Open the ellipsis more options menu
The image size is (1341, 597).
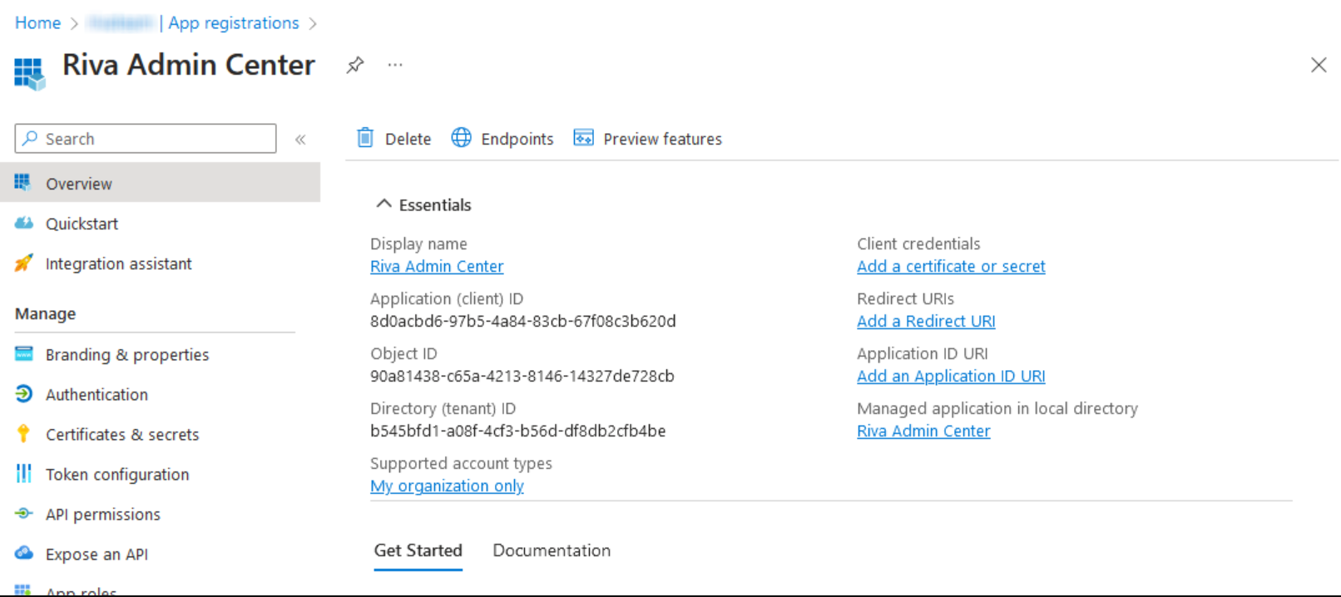pos(395,65)
